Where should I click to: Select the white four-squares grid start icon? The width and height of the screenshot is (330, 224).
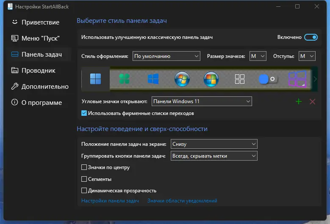coord(240,79)
